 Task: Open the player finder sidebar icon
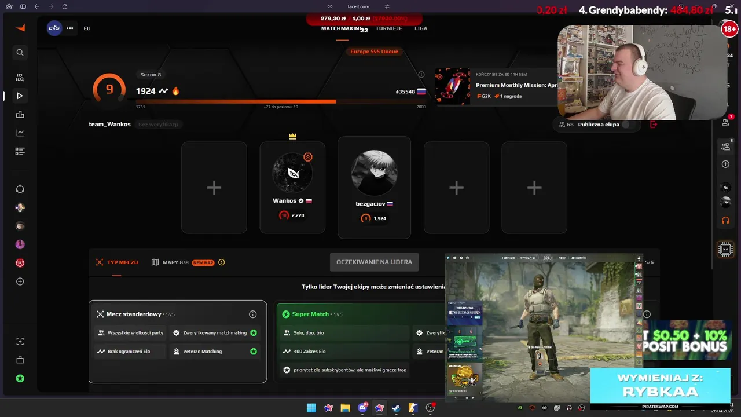click(20, 77)
